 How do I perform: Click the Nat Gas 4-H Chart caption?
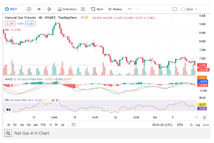pyautogui.click(x=32, y=133)
